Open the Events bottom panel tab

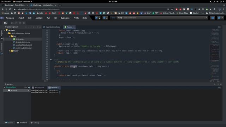tap(9, 123)
